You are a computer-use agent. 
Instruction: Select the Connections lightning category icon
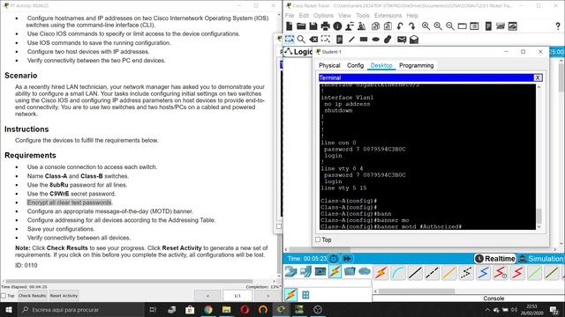point(335,272)
